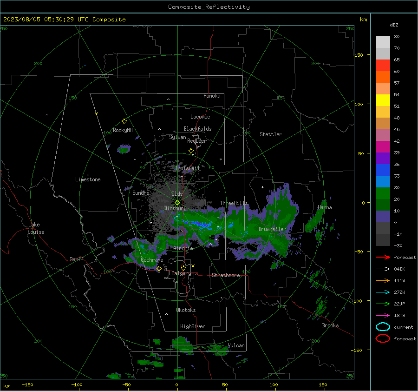The height and width of the screenshot is (391, 418).
Task: Click the Airdrie city label
Action: click(183, 248)
